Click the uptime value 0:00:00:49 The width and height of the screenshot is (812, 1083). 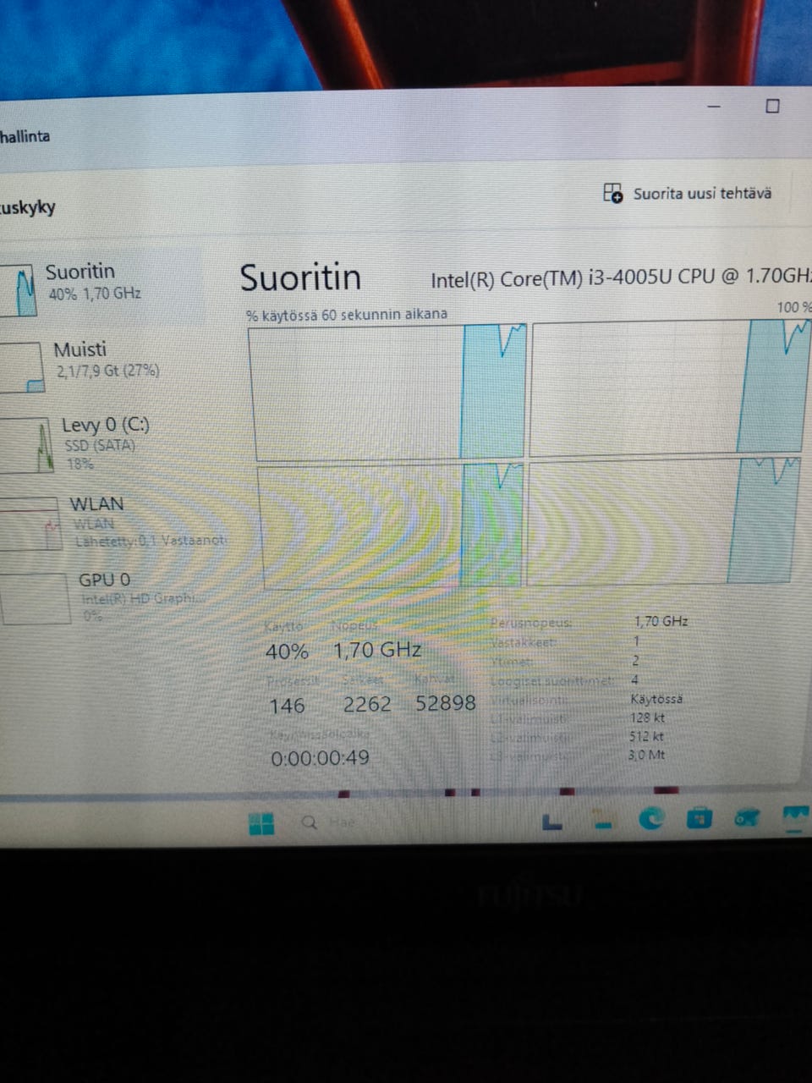320,758
